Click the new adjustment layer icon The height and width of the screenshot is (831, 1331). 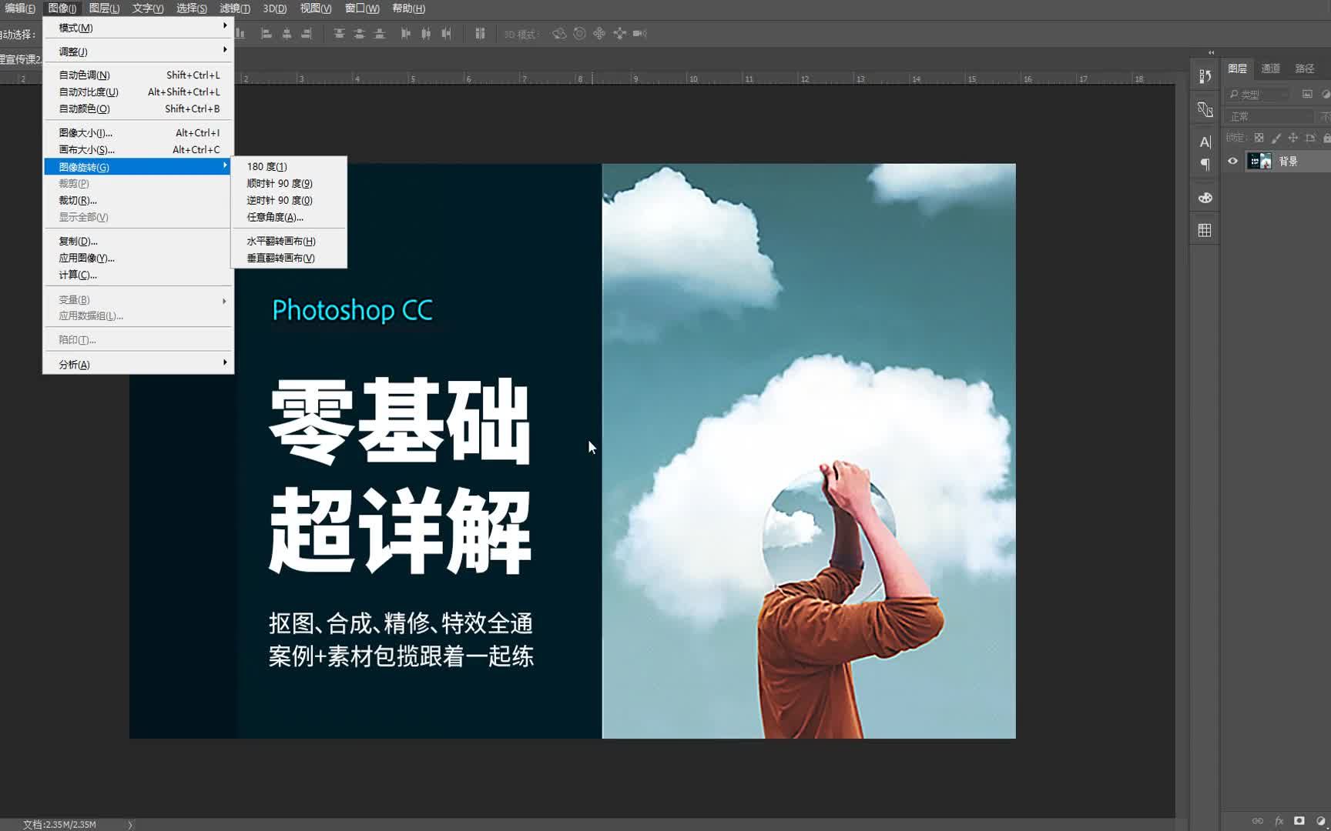tap(1321, 820)
